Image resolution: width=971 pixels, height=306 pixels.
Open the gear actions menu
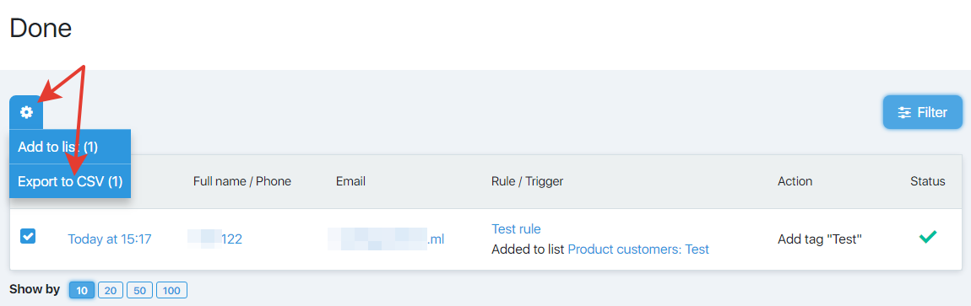point(26,112)
